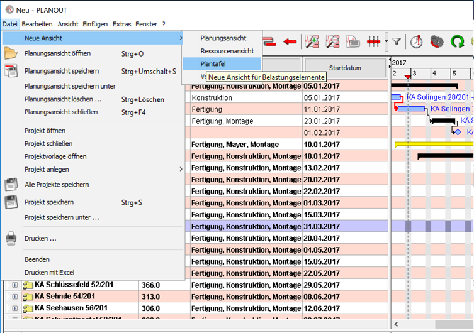
Task: Click the save icon beside Planungsansicht speichern
Action: pyautogui.click(x=11, y=71)
